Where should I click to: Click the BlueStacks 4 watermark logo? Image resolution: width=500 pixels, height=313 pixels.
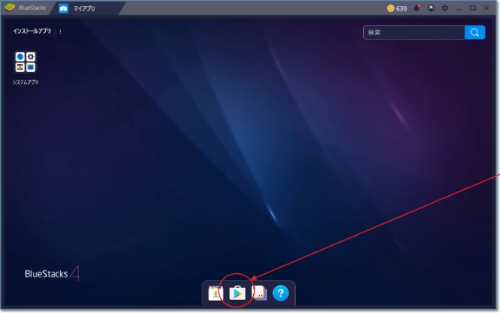[52, 274]
